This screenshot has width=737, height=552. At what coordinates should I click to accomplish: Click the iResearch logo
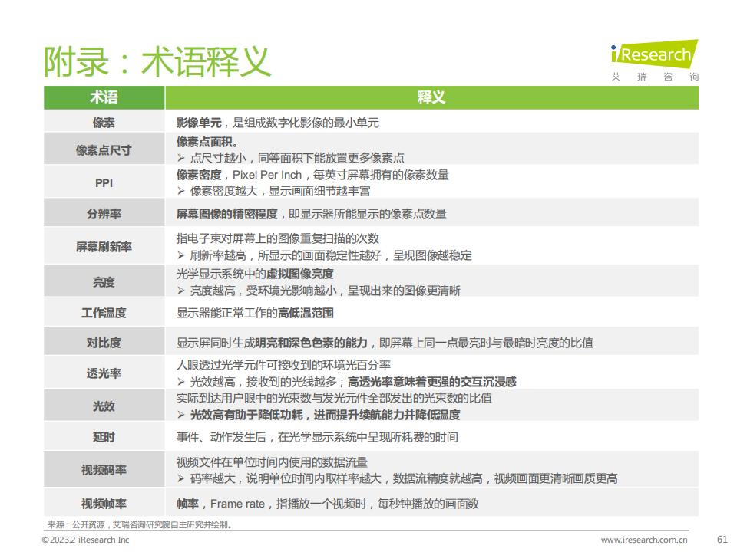(x=654, y=54)
